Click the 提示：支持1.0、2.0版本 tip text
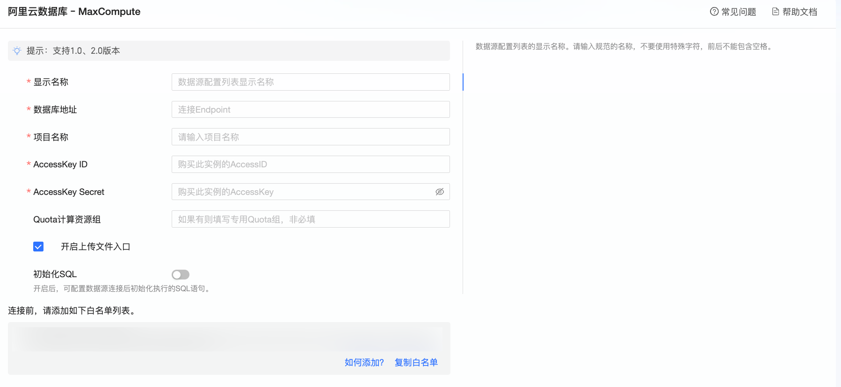 pyautogui.click(x=73, y=51)
